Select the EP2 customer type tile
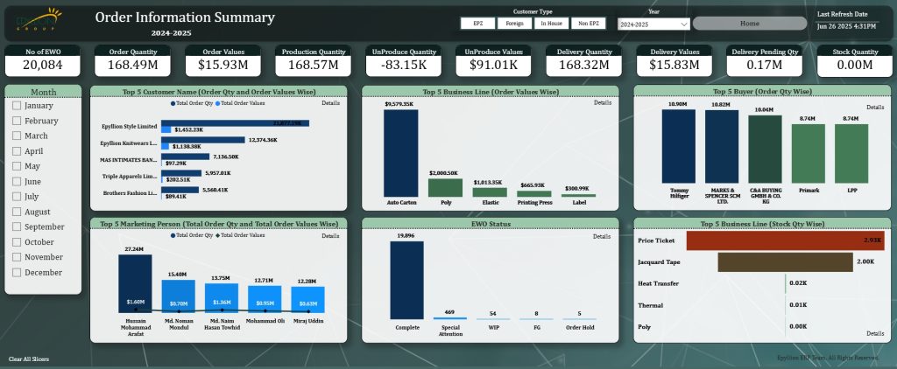The height and width of the screenshot is (369, 897). (x=477, y=24)
